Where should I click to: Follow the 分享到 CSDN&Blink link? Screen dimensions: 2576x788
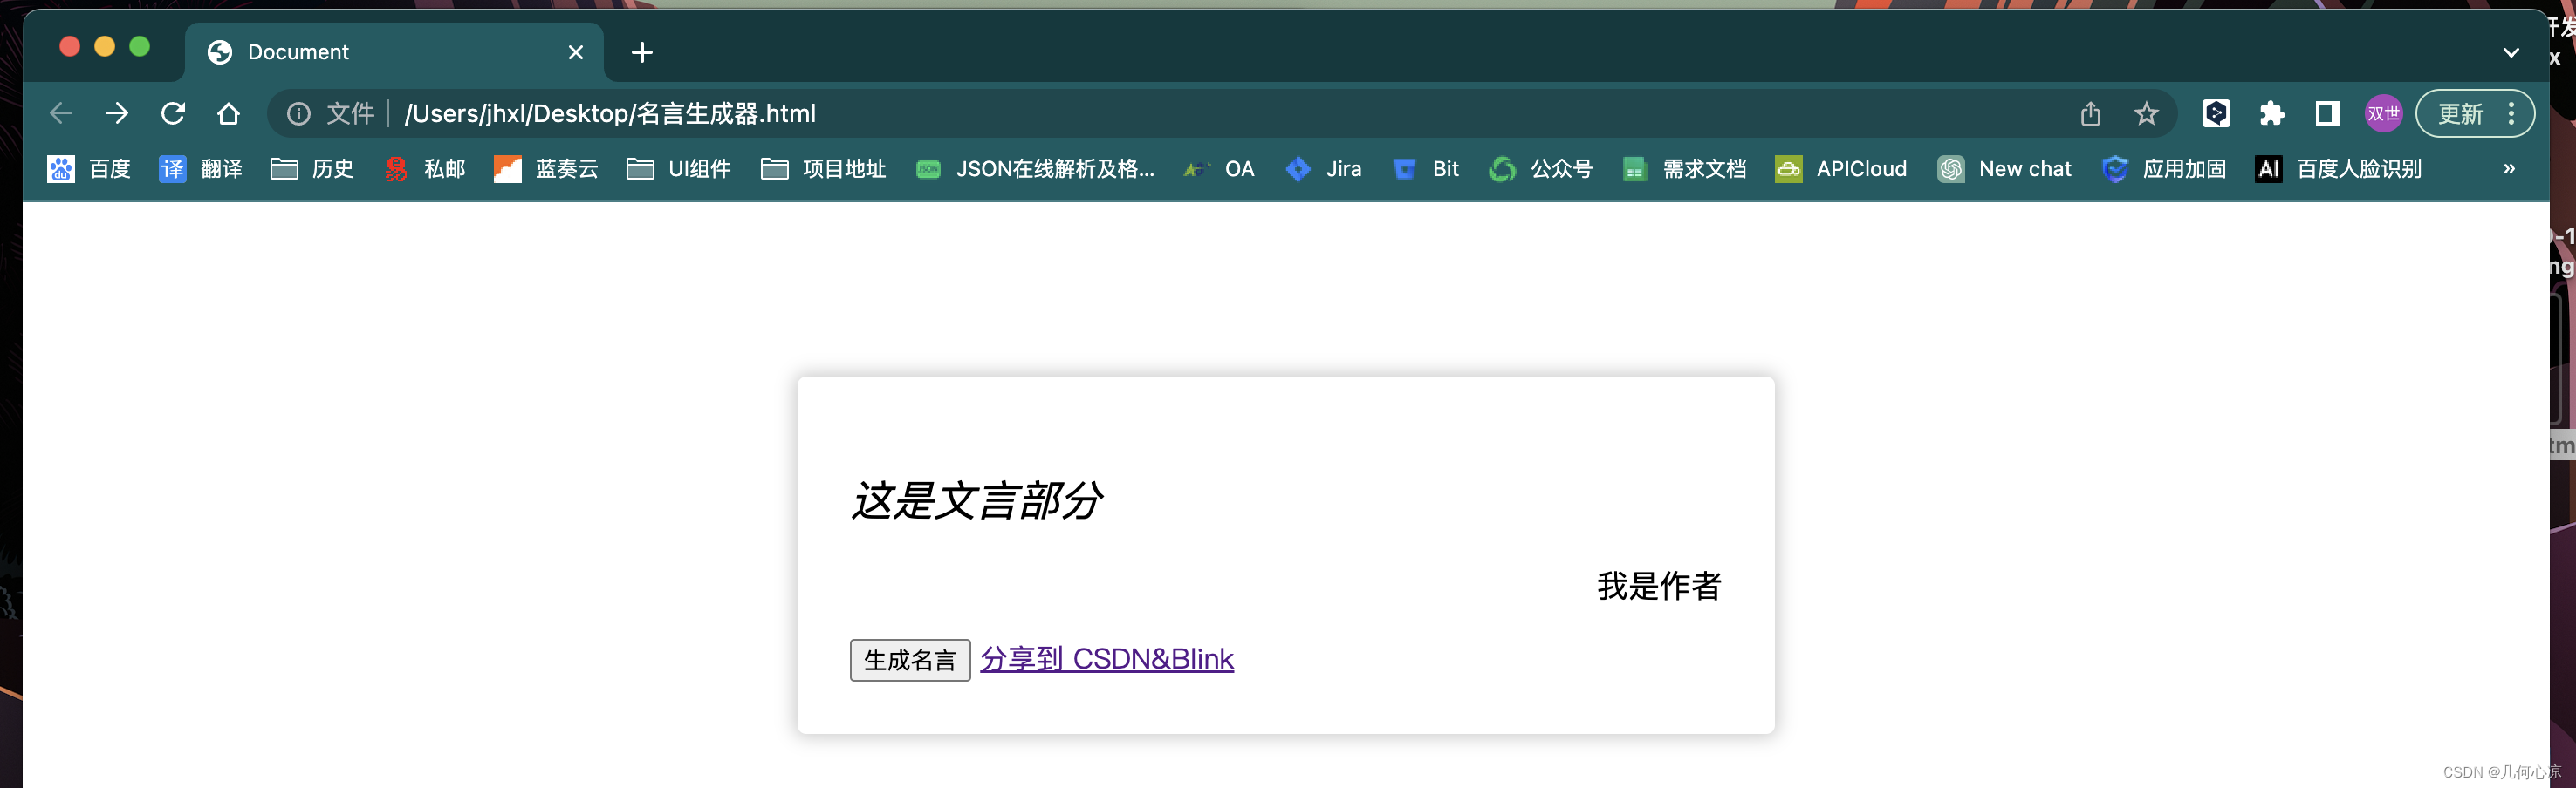[1107, 659]
